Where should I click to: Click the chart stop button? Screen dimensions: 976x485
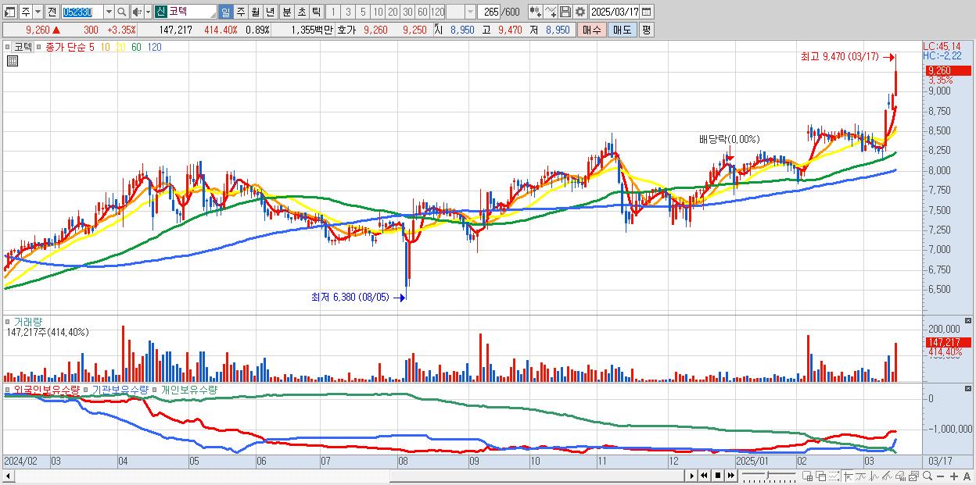(x=718, y=476)
